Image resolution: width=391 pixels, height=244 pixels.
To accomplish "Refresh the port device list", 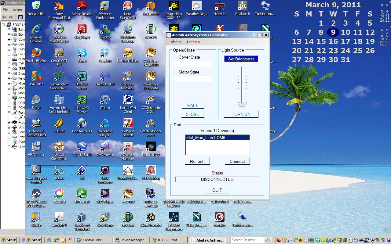I will [197, 161].
